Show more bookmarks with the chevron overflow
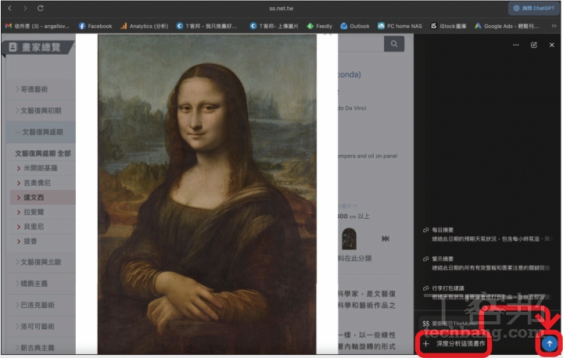The image size is (563, 358). pyautogui.click(x=554, y=26)
